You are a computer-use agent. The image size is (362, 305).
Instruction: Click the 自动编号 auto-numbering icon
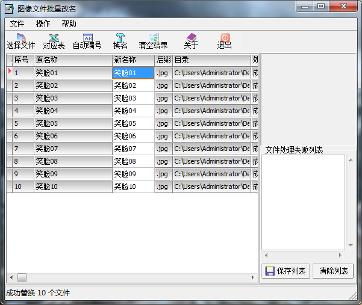(x=87, y=41)
